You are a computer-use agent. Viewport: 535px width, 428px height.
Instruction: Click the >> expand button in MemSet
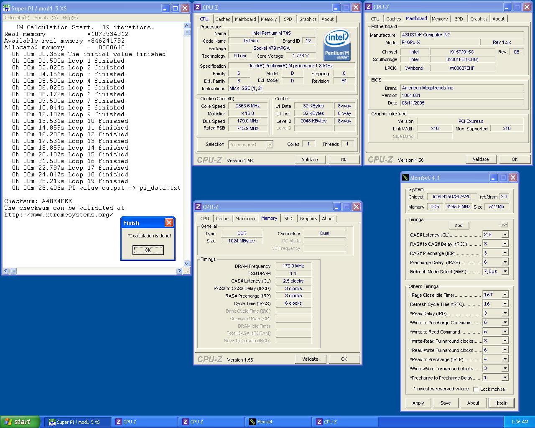click(504, 225)
